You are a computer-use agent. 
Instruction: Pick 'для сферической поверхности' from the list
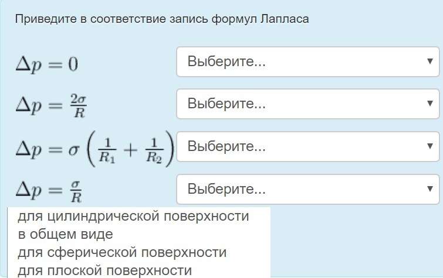(122, 253)
